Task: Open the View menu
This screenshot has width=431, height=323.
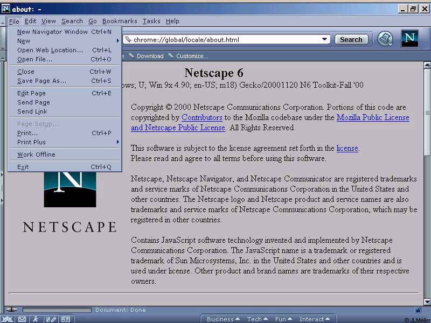Action: [48, 21]
